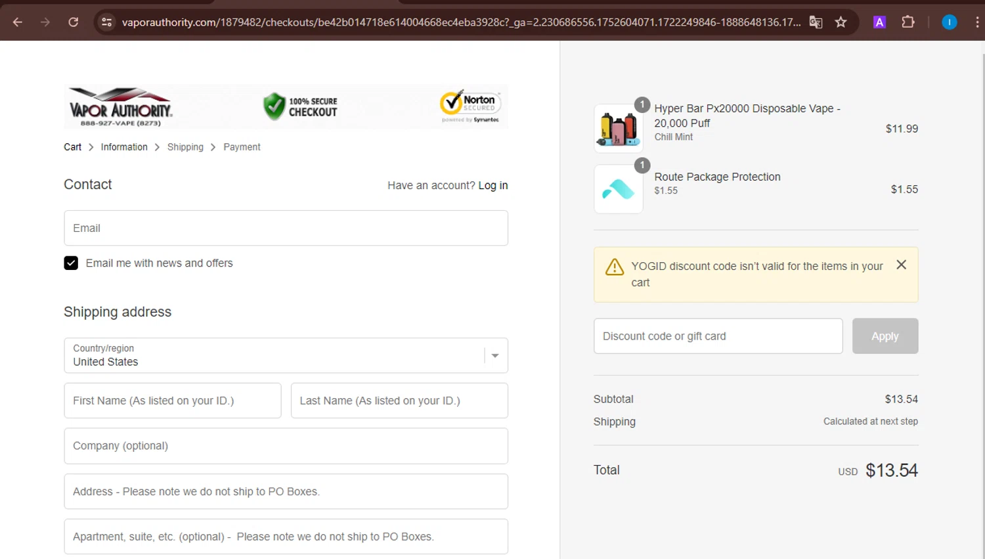Click the Route Package Protection title
Screen dimensions: 985x559
(717, 177)
